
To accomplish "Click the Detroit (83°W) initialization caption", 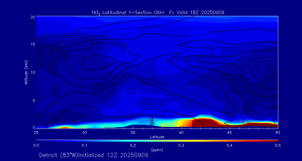I will [93, 155].
